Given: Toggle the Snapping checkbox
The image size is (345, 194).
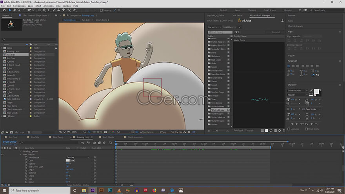Looking at the screenshot, I should 101,10.
